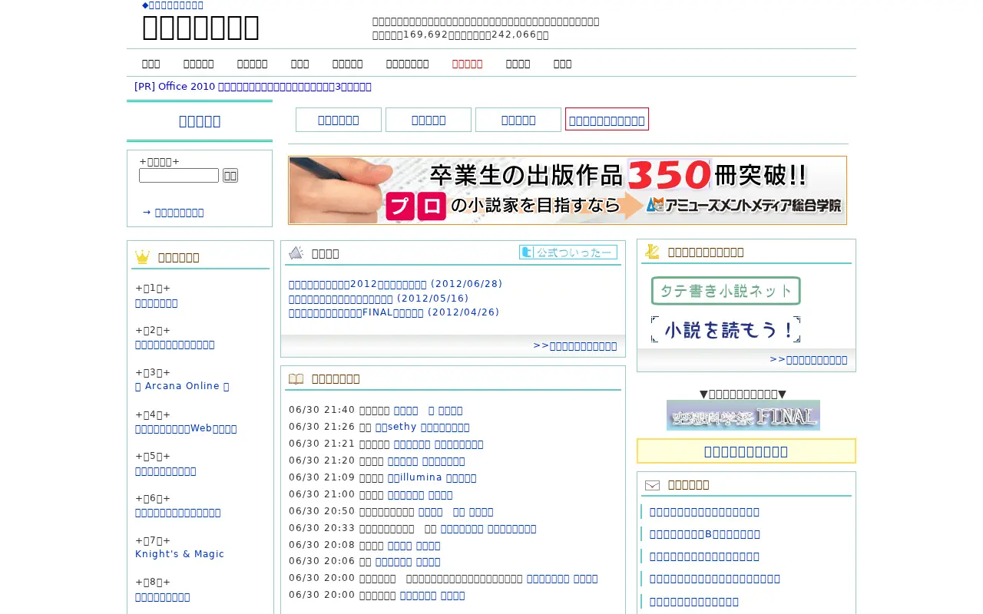Image resolution: width=983 pixels, height=614 pixels.
Task: Open the ranking link containing 'Web'
Action: (186, 429)
